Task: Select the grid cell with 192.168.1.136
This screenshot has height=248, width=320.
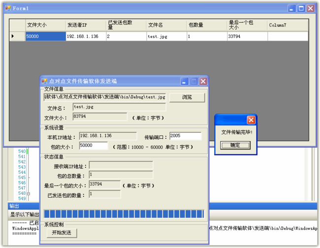Action: [86, 36]
